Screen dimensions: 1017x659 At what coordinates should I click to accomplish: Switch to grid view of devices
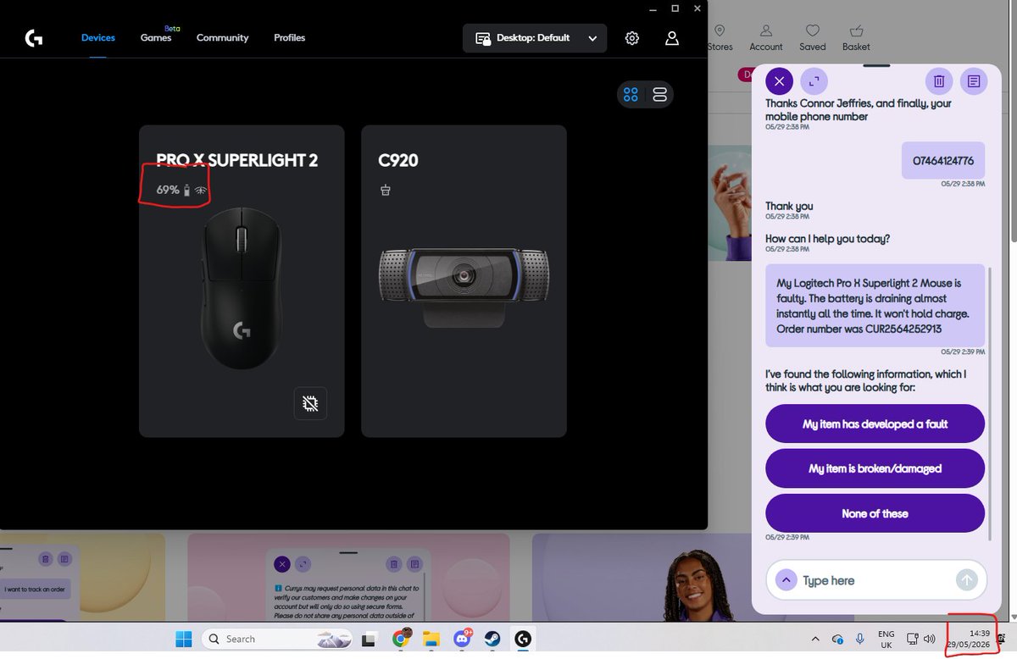click(631, 95)
